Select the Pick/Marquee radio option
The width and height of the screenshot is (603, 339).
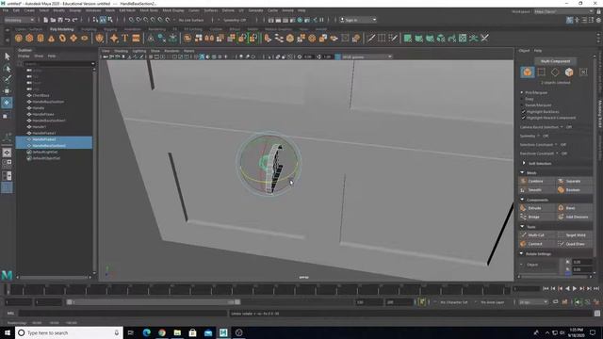pos(522,92)
